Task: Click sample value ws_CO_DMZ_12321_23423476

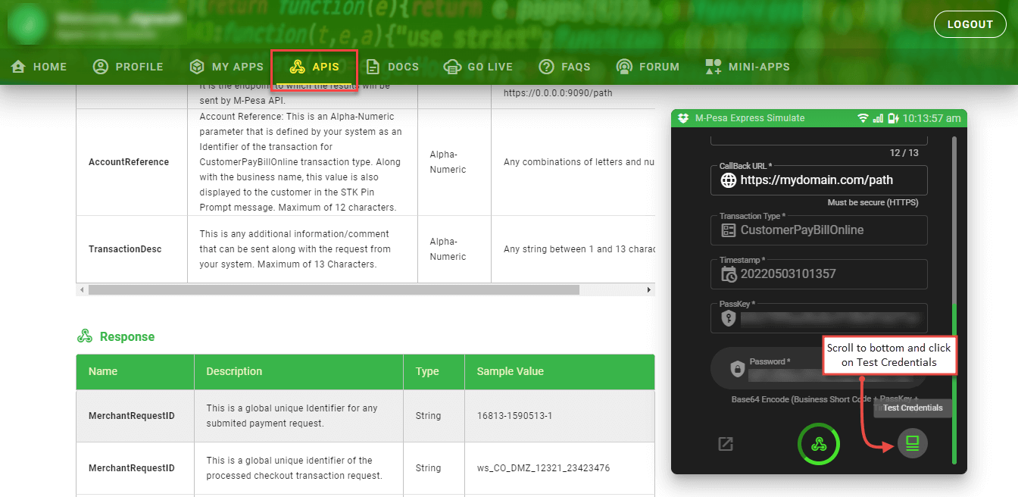Action: (543, 468)
